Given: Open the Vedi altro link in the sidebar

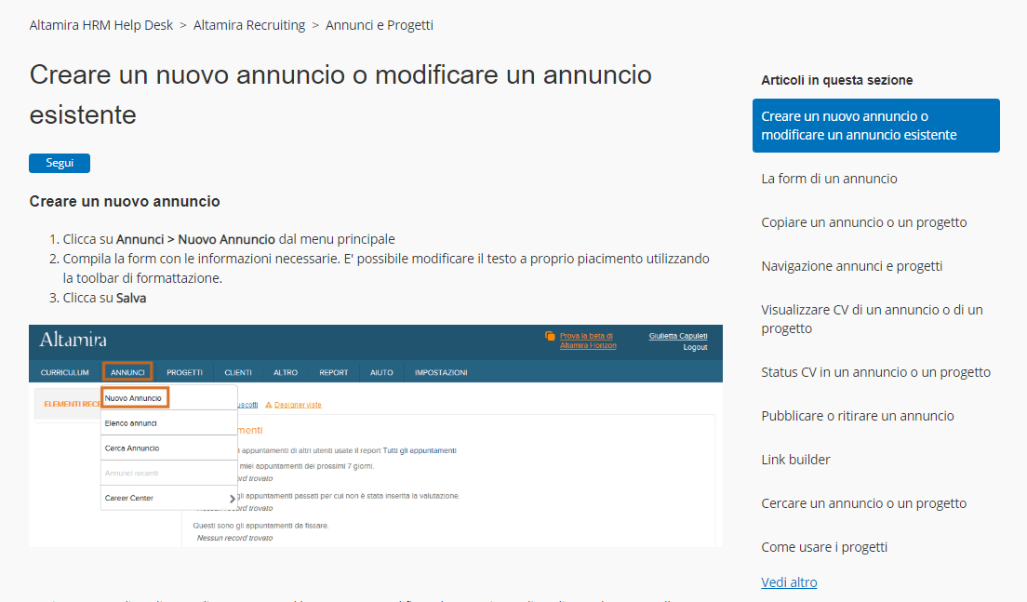Looking at the screenshot, I should click(789, 582).
